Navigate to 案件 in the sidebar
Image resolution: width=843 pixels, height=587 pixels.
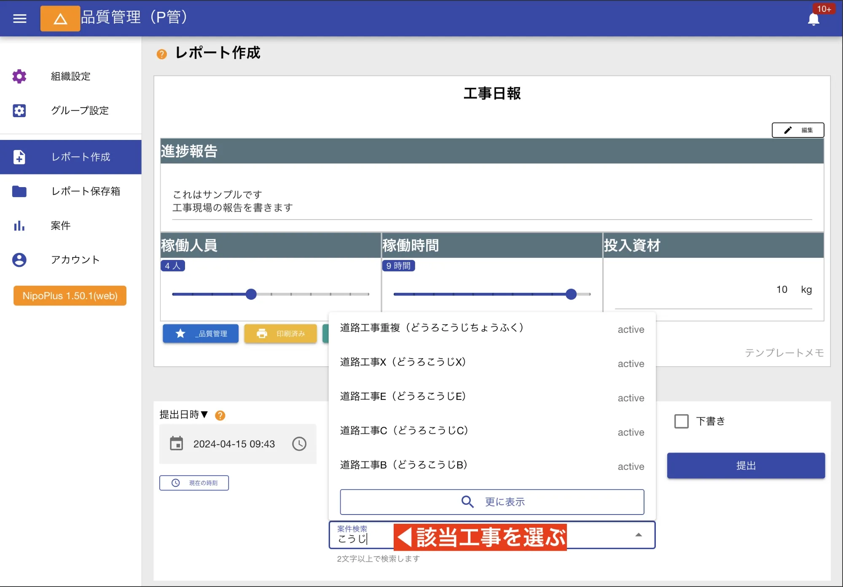click(x=60, y=226)
